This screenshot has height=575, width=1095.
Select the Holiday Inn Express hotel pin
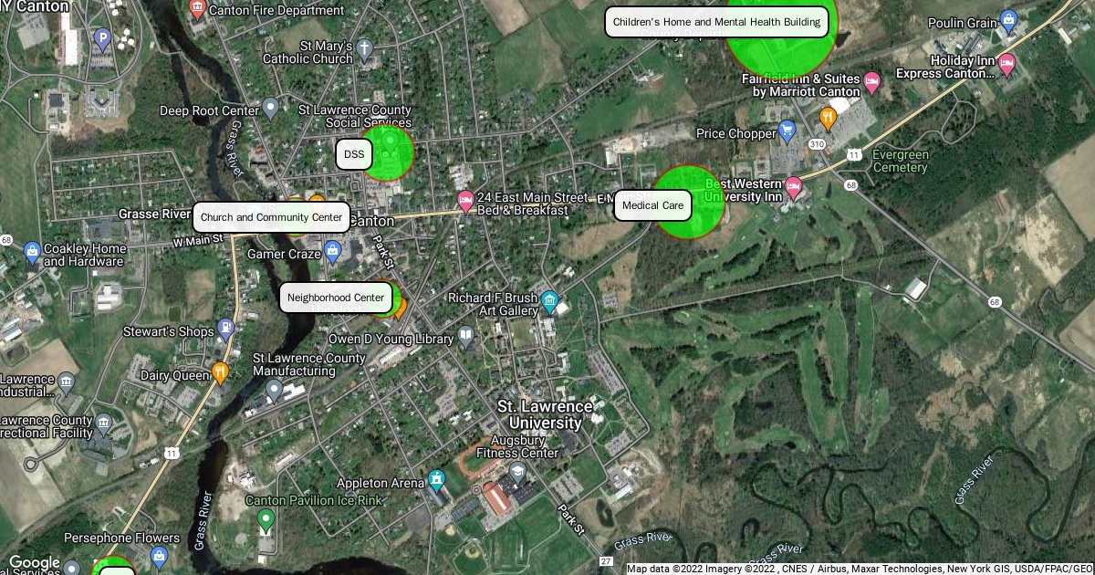pyautogui.click(x=1007, y=64)
